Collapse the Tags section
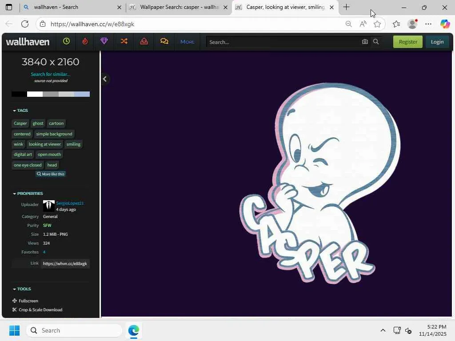The width and height of the screenshot is (455, 341). coord(20,111)
